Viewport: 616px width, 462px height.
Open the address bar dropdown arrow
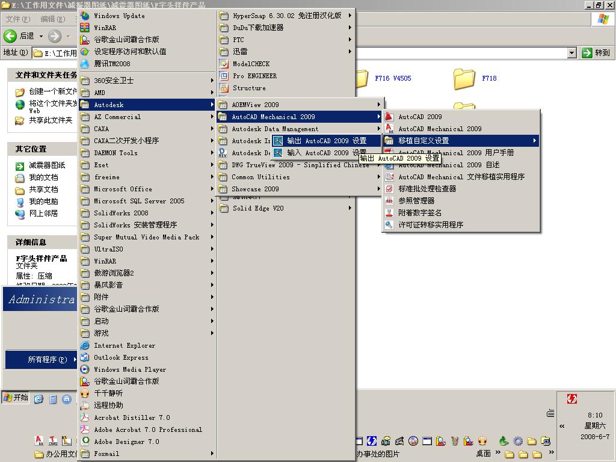click(x=572, y=53)
